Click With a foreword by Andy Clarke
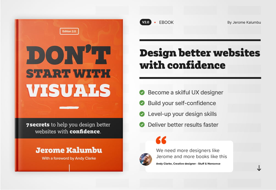The height and width of the screenshot is (190, 276). 69,158
